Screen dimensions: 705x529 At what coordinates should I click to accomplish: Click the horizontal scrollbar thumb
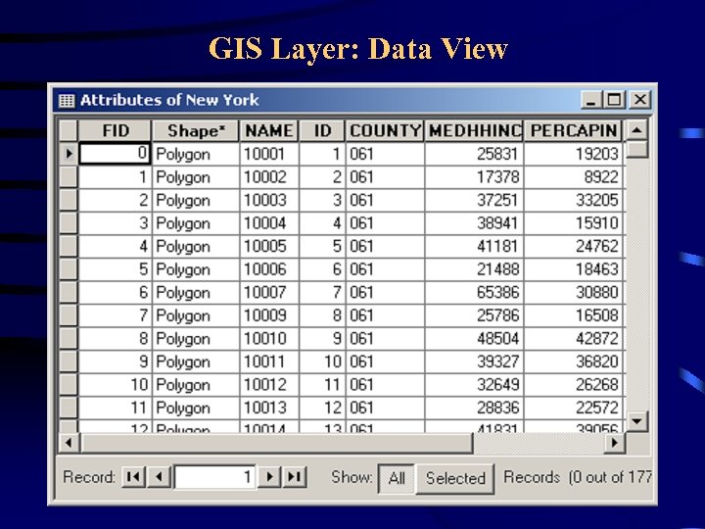tap(276, 443)
